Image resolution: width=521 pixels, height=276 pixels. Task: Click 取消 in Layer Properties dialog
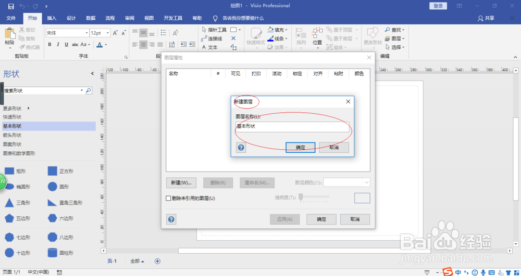355,219
